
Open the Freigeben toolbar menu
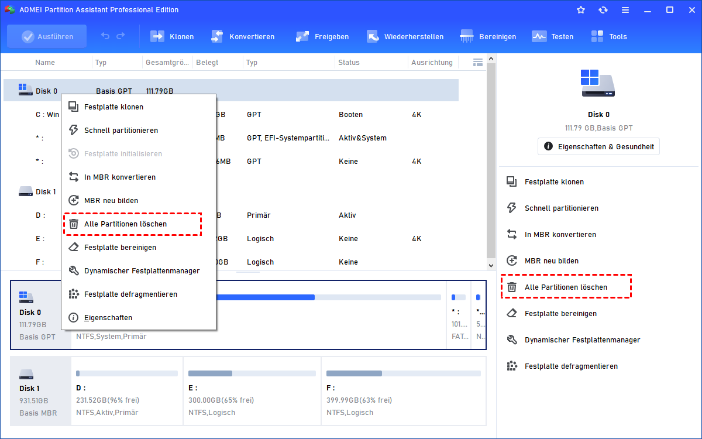coord(322,36)
